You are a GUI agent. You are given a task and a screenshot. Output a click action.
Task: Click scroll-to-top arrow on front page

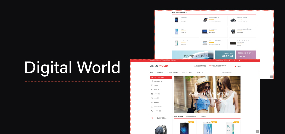pyautogui.click(x=258, y=132)
